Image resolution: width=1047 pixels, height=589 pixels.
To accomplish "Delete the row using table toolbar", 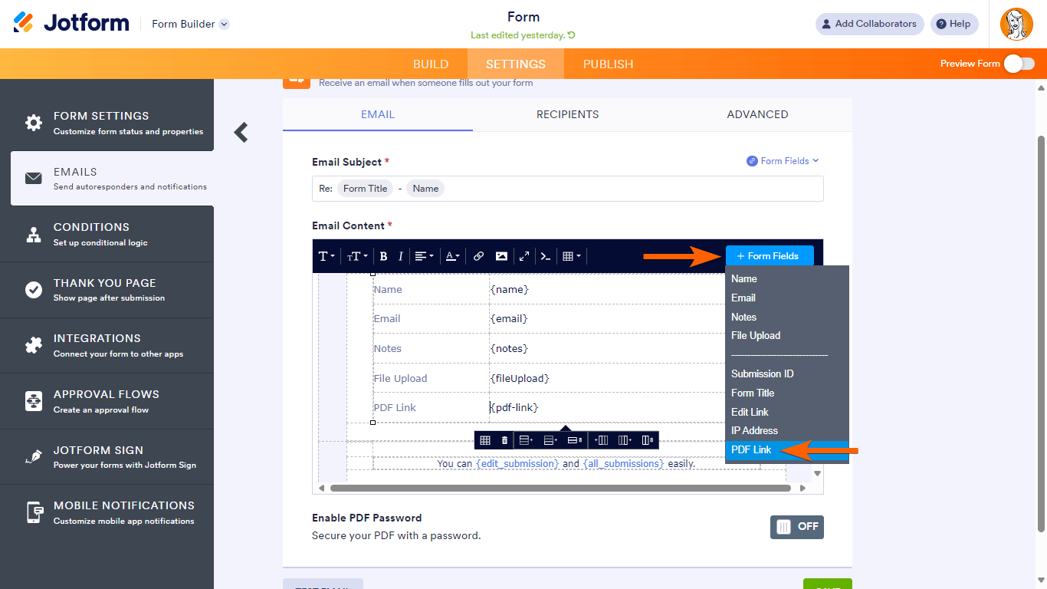I will [x=575, y=440].
